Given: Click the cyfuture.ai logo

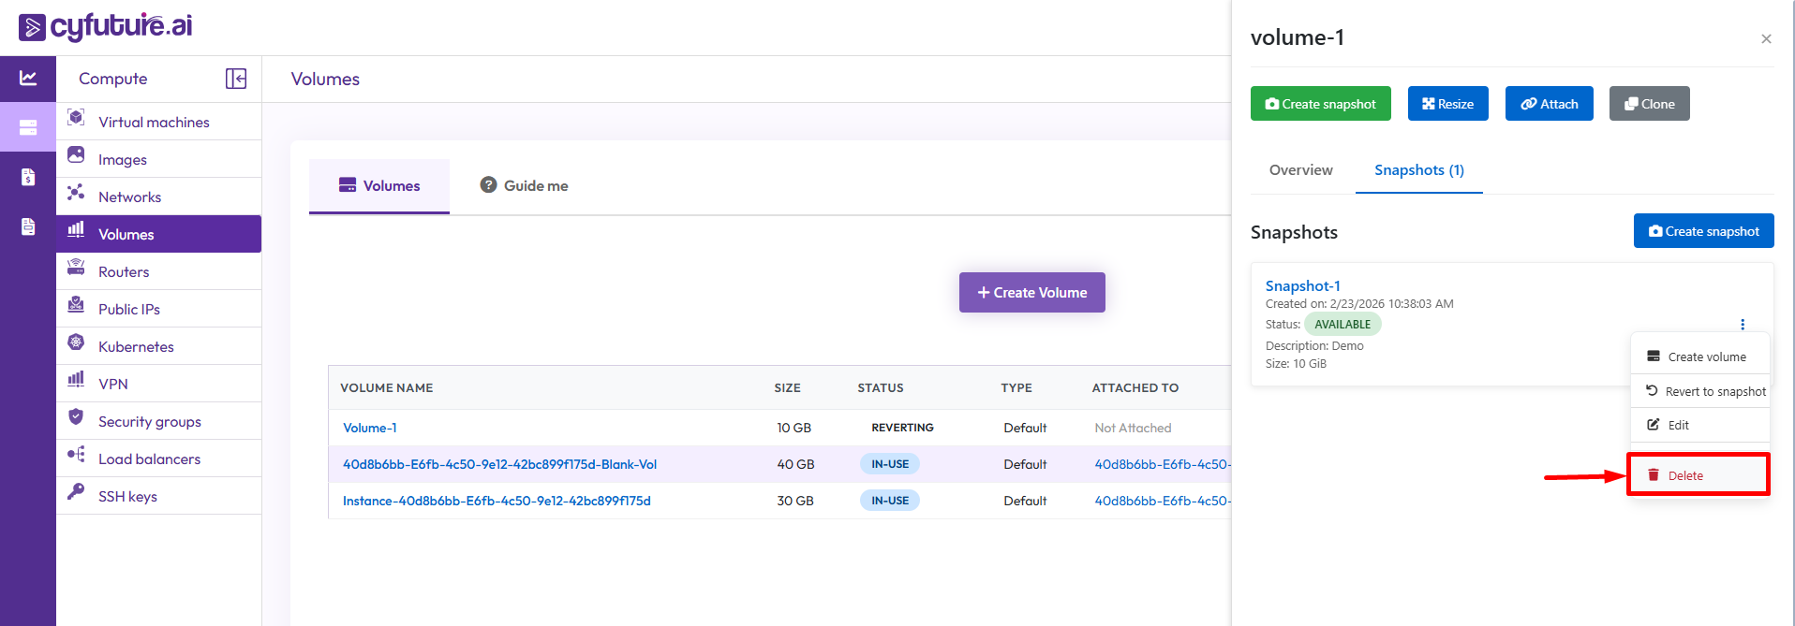Looking at the screenshot, I should coord(105,26).
